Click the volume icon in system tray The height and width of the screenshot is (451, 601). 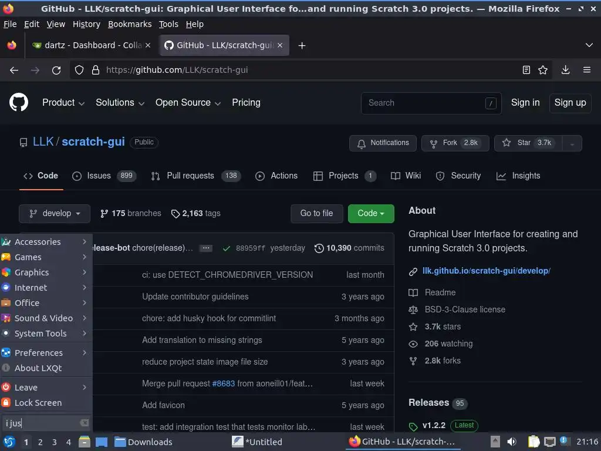[512, 442]
